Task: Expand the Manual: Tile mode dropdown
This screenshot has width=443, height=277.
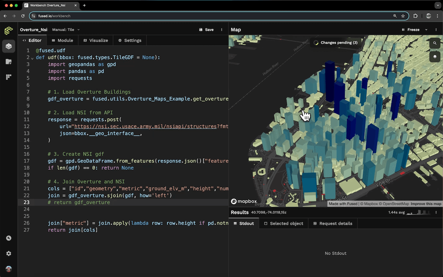Action: point(66,30)
